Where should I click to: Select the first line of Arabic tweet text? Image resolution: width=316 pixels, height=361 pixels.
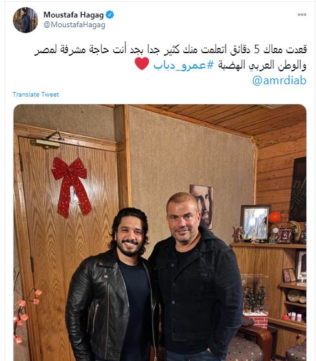[170, 50]
